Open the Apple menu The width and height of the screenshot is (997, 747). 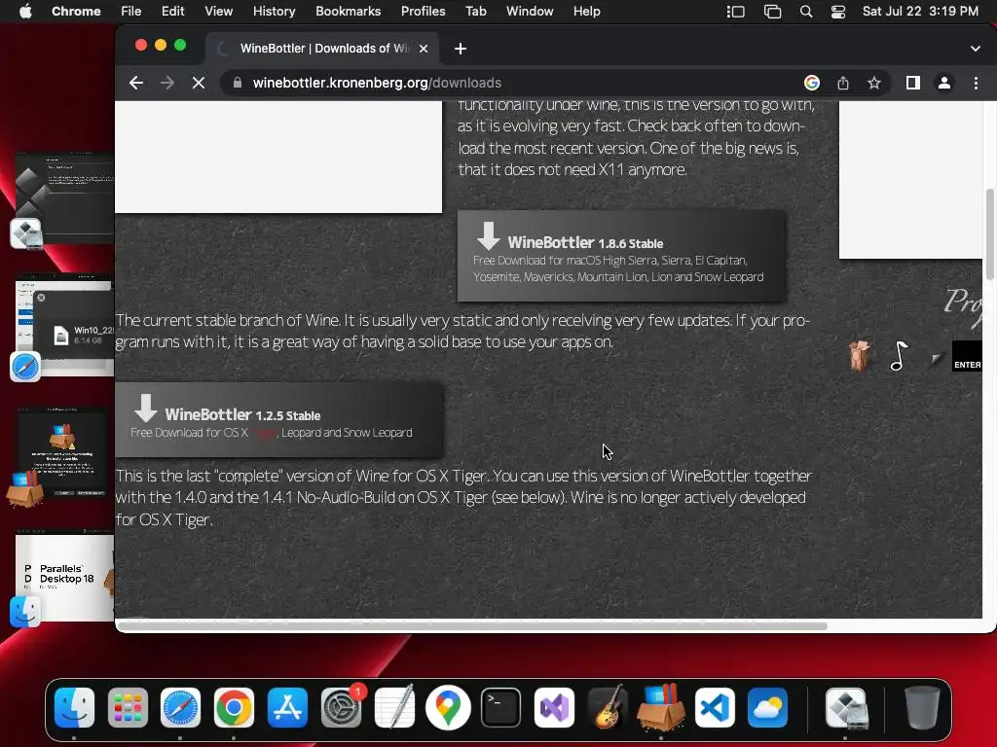click(25, 12)
